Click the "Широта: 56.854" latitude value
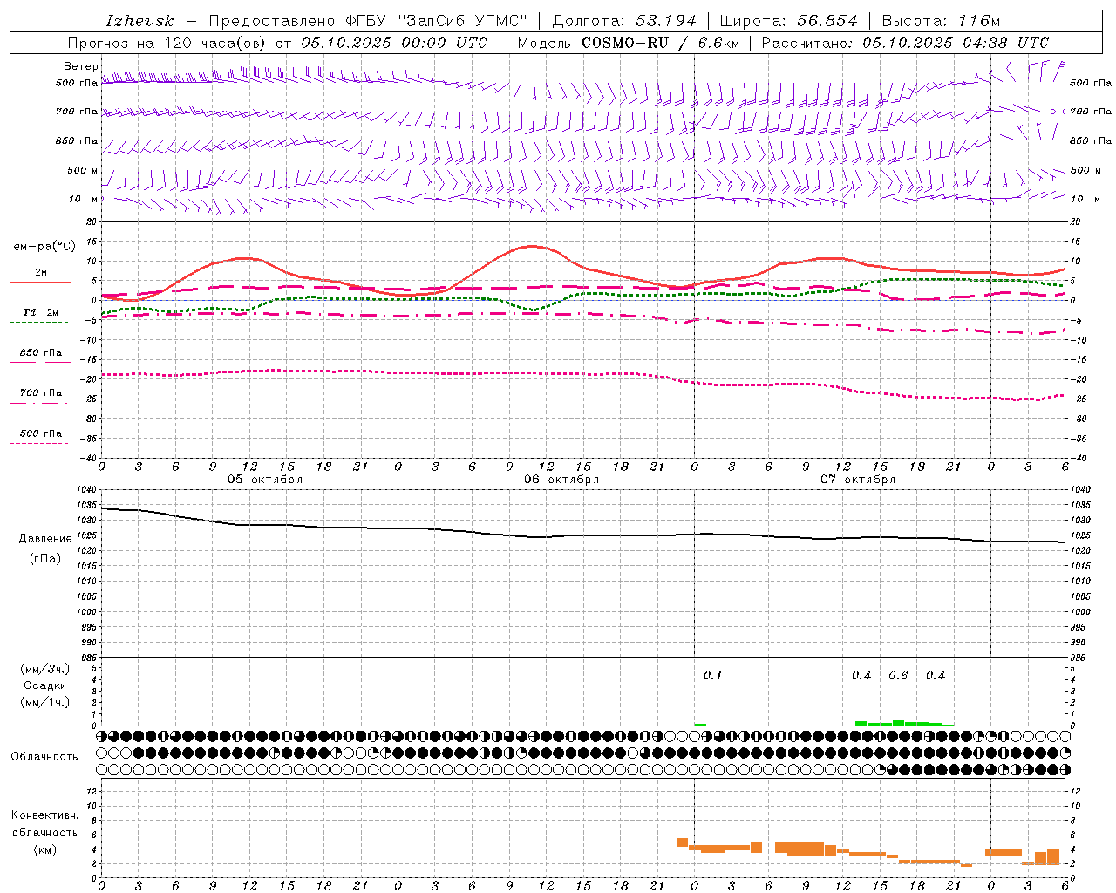Screen dimensions: 1116x893 click(790, 21)
